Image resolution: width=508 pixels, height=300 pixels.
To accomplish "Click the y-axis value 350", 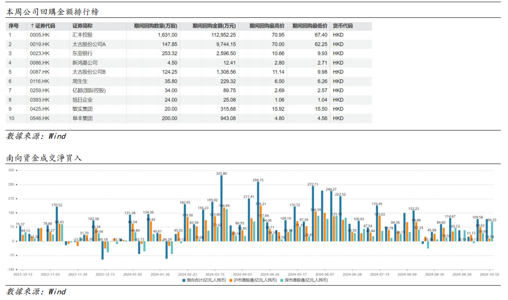I will click(11, 170).
